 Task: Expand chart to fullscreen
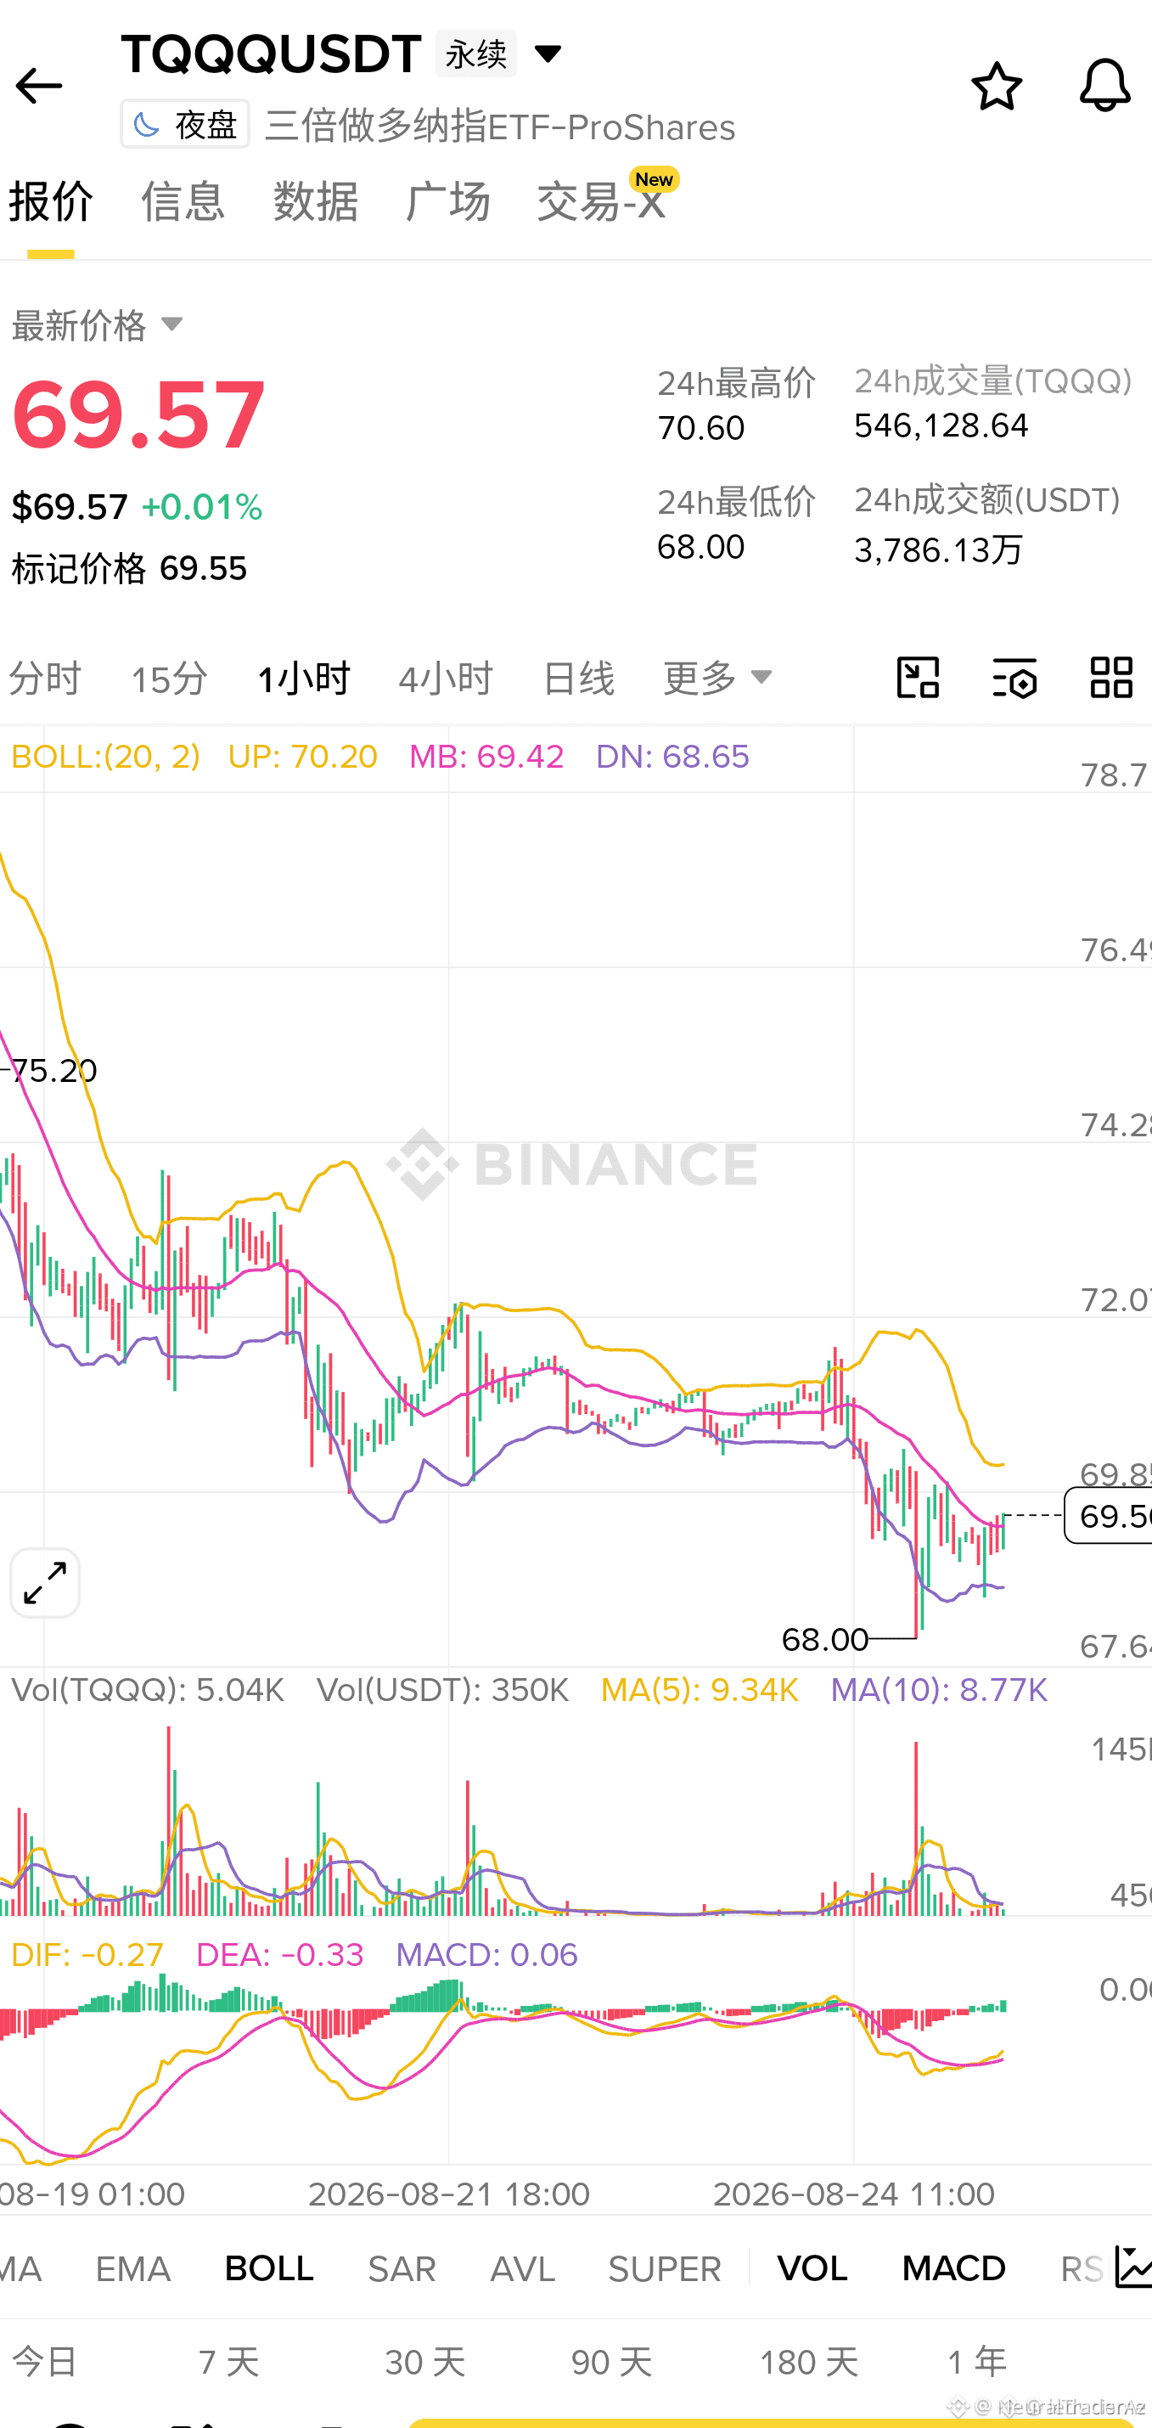[x=45, y=1582]
